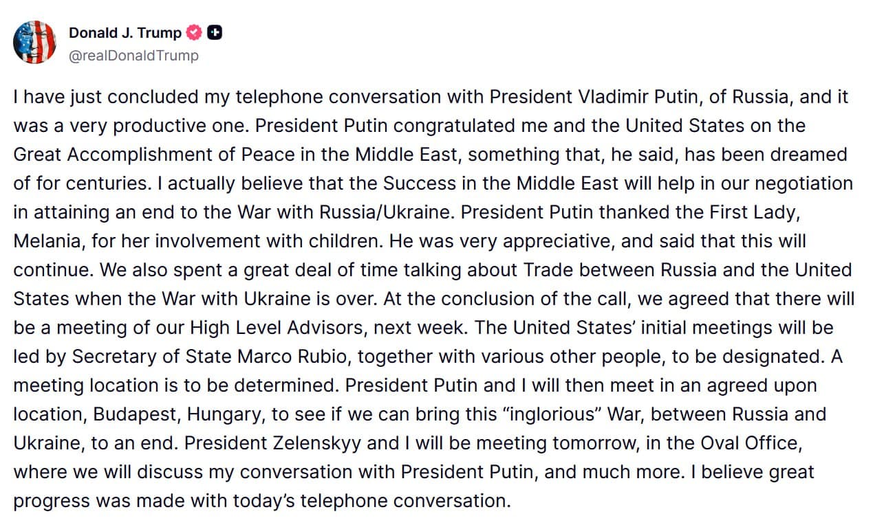The height and width of the screenshot is (527, 873).
Task: Open the @realDonaldTrump username handle
Action: (131, 56)
